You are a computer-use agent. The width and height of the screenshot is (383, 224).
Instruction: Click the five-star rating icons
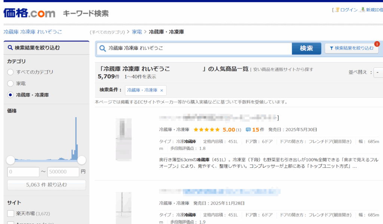pyautogui.click(x=206, y=130)
